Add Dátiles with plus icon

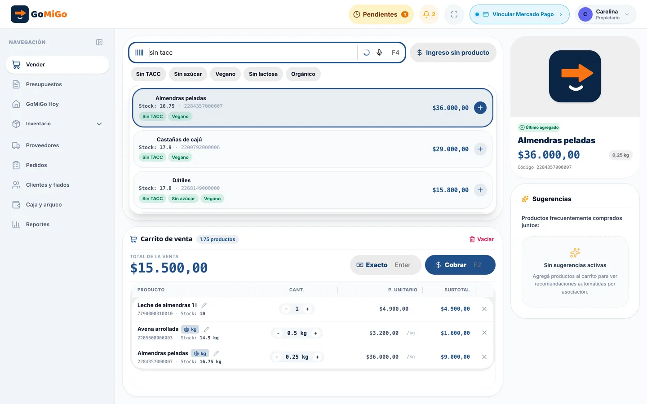pyautogui.click(x=480, y=190)
